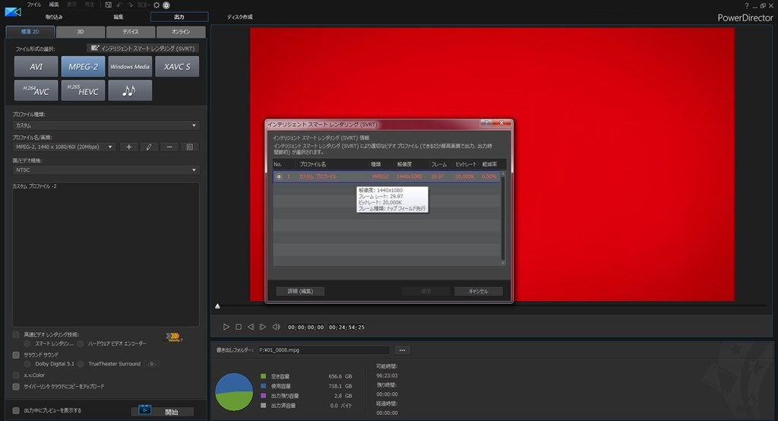778x421 pixels.
Task: Switch to the ディスク作成 module tab
Action: [239, 17]
